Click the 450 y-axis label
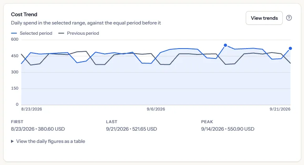Screen dimensions: 304x165 point(15,56)
